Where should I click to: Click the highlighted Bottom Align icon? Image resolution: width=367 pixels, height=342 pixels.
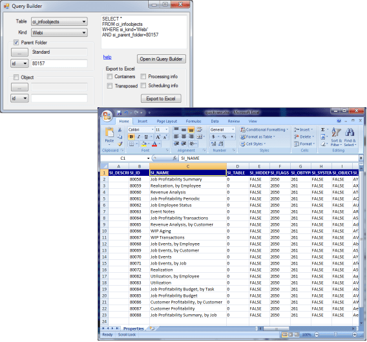[191, 129]
